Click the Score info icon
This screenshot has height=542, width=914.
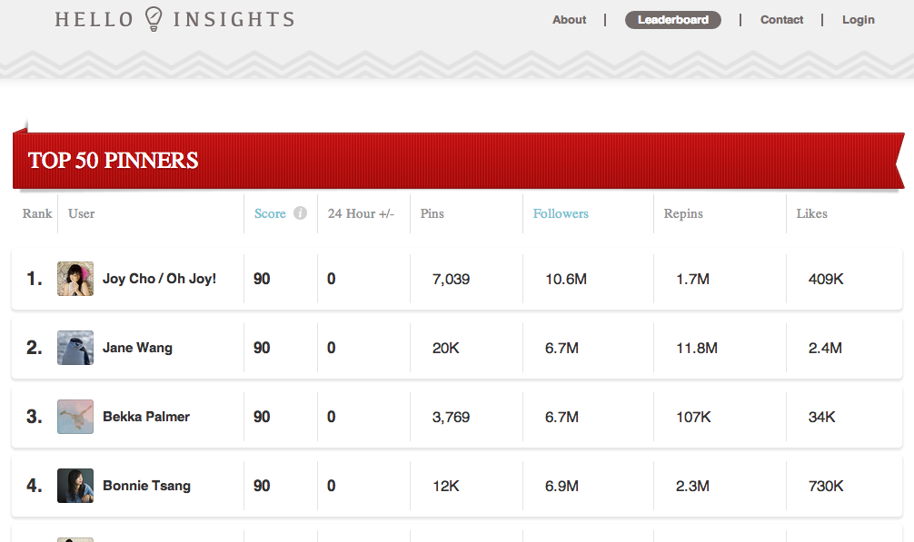[300, 213]
